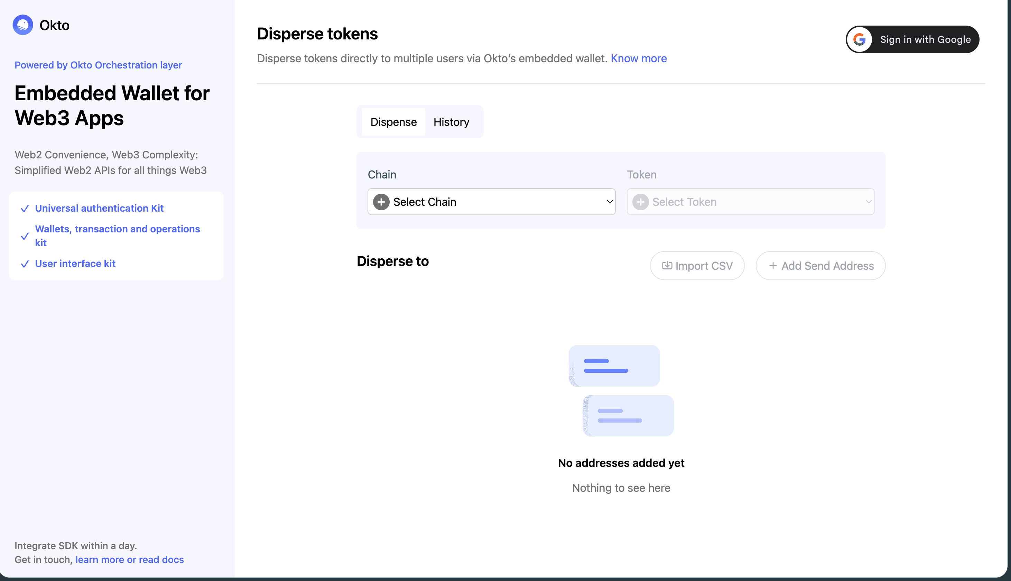Image resolution: width=1011 pixels, height=581 pixels.
Task: Click Powered by Okto Orchestration layer
Action: click(x=98, y=65)
